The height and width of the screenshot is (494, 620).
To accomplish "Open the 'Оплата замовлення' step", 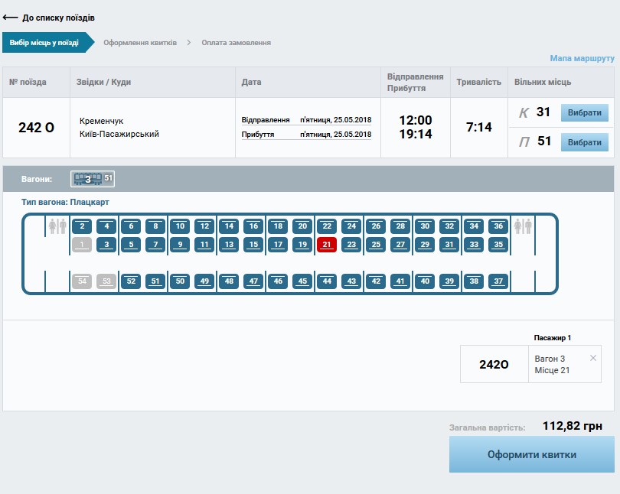I will pyautogui.click(x=236, y=43).
